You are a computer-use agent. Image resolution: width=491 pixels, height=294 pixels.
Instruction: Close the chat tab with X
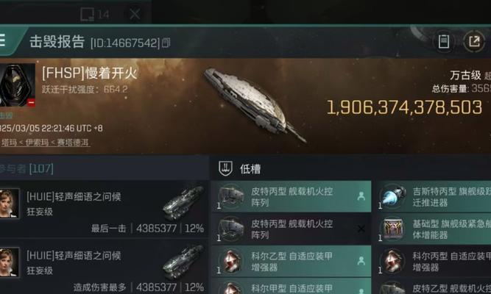(x=135, y=14)
